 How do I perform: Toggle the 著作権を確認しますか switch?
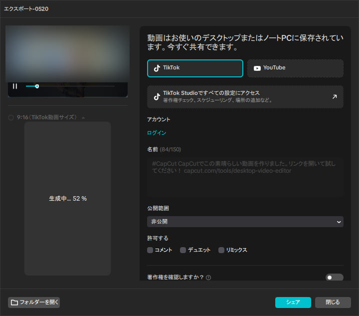point(334,278)
